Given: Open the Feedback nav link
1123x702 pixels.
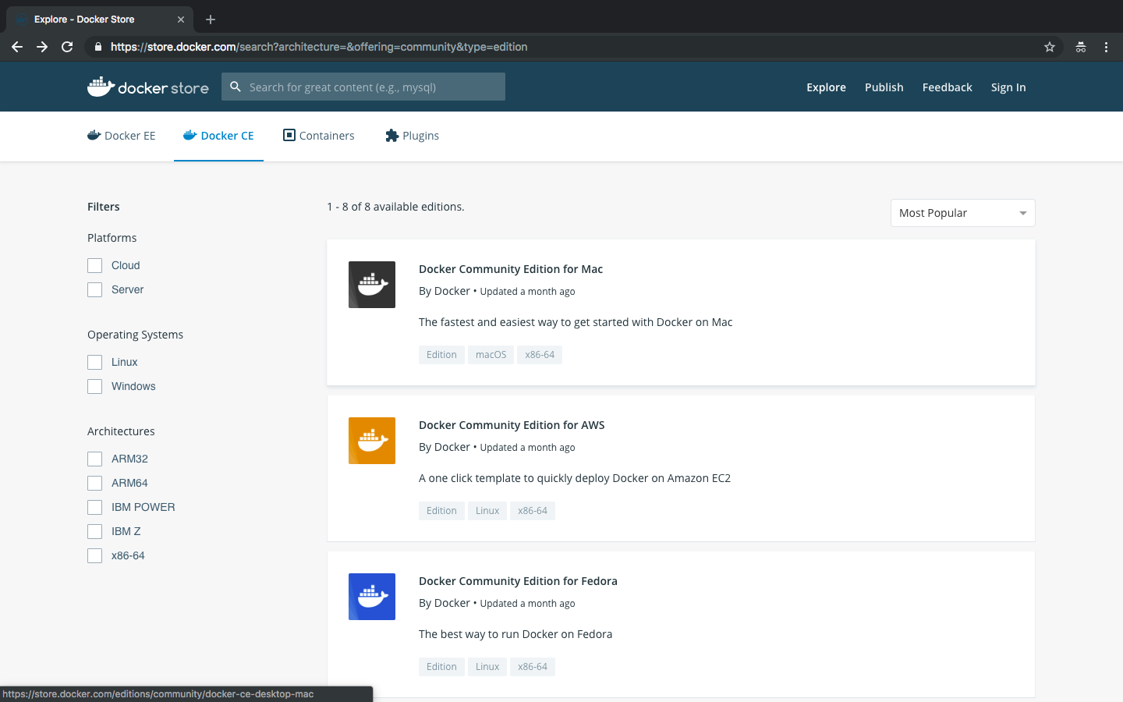Looking at the screenshot, I should point(947,87).
